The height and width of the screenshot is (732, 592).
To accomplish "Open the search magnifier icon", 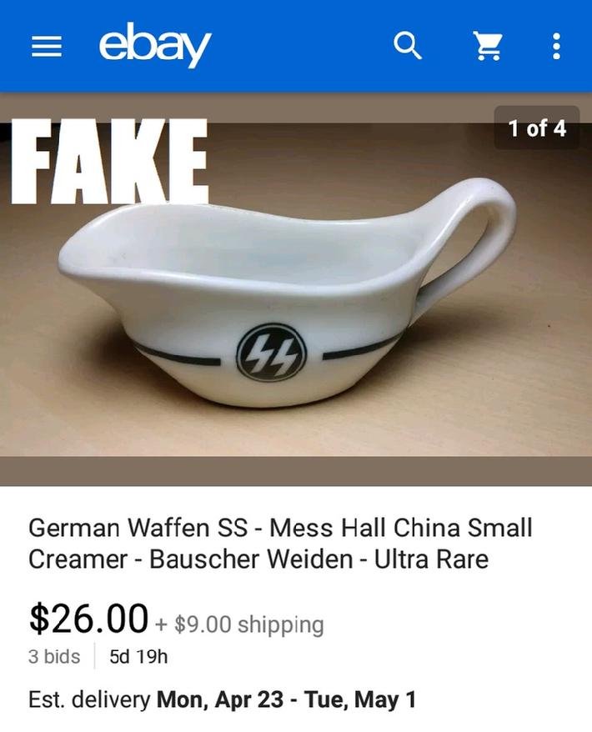I will [x=408, y=46].
